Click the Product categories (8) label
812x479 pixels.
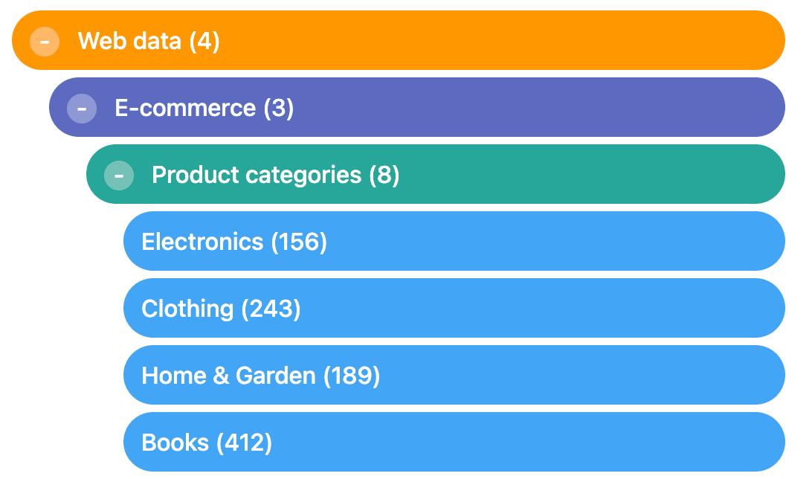[x=275, y=175]
